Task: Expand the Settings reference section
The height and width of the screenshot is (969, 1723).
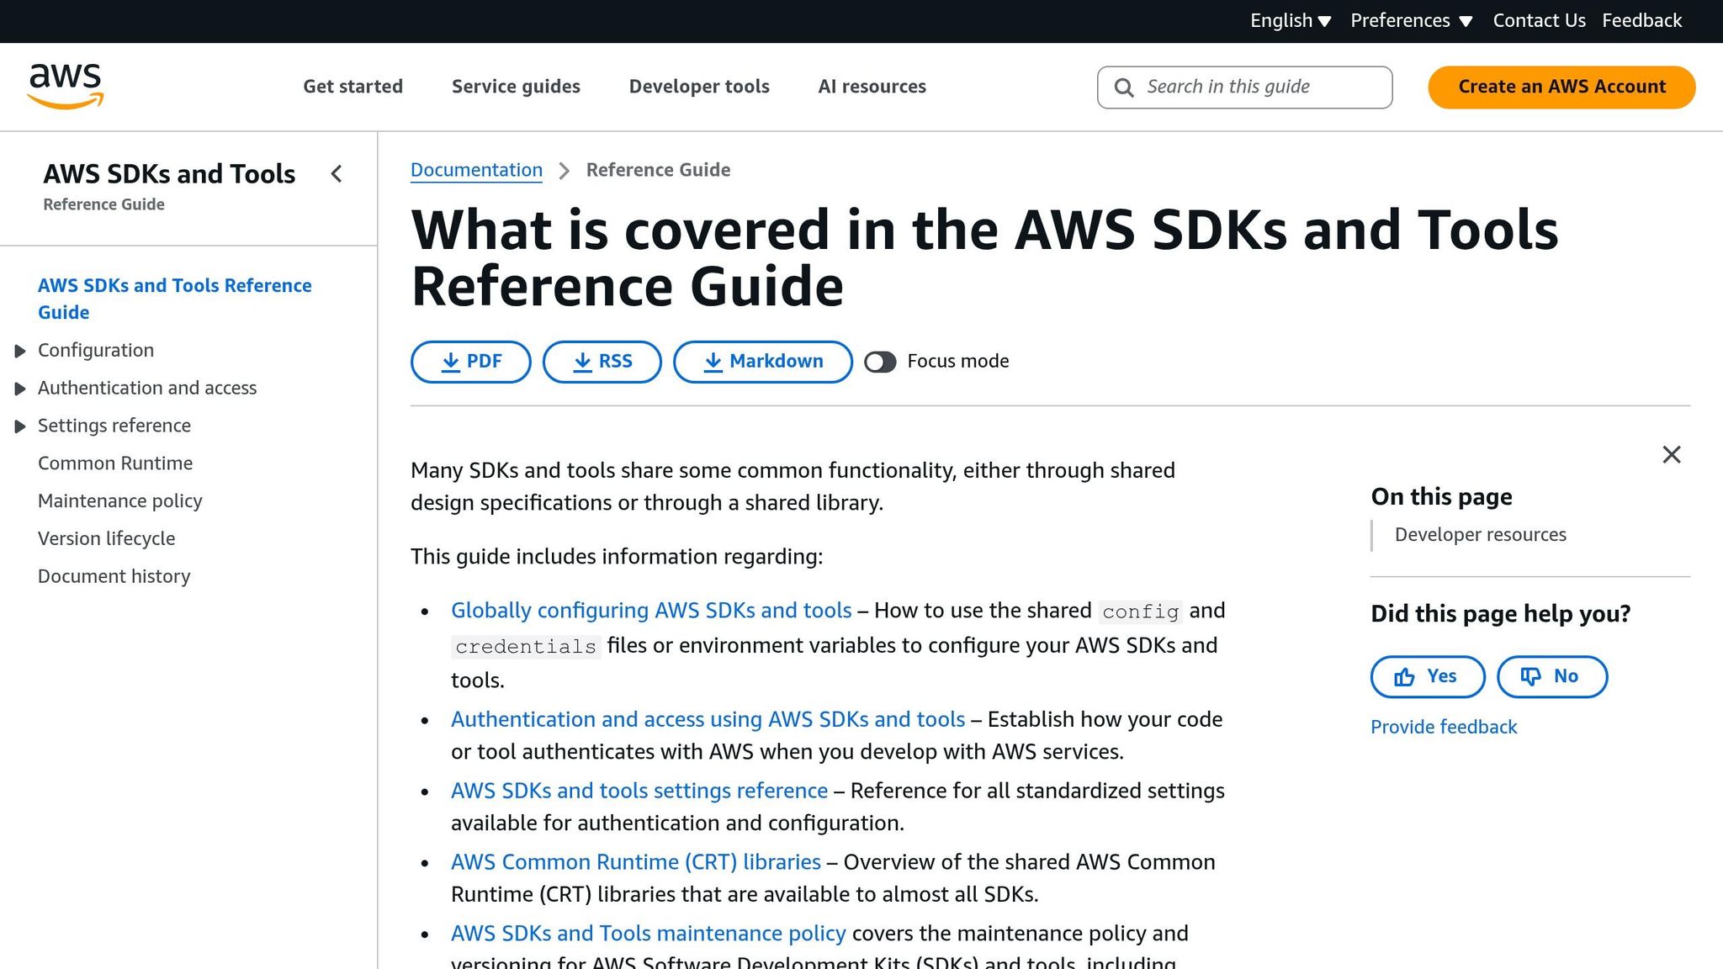Action: tap(20, 426)
